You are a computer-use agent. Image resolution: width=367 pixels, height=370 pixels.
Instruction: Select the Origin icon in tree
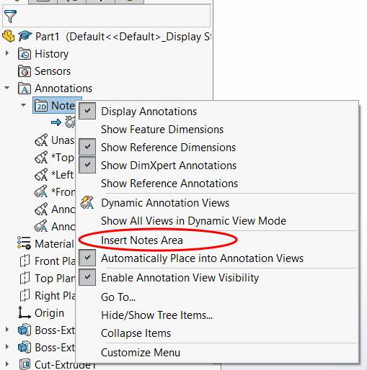pos(25,312)
